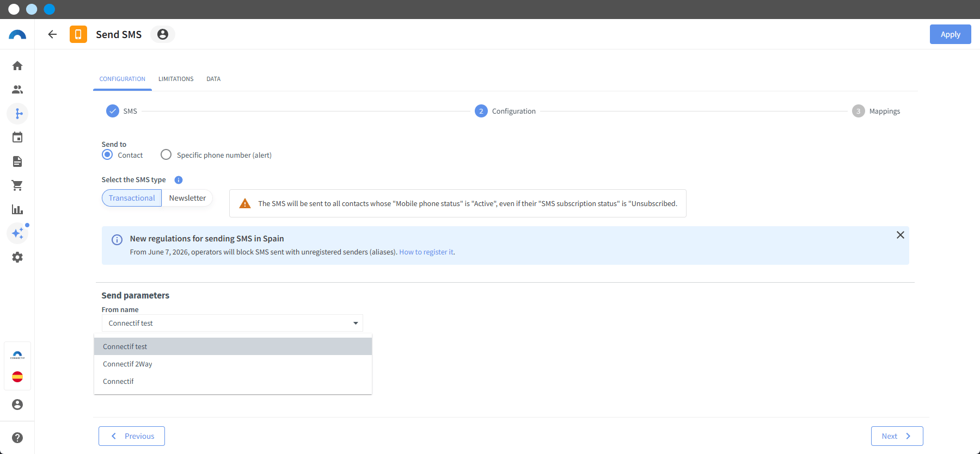980x454 pixels.
Task: Click the profile icon beside Send SMS title
Action: coord(162,34)
